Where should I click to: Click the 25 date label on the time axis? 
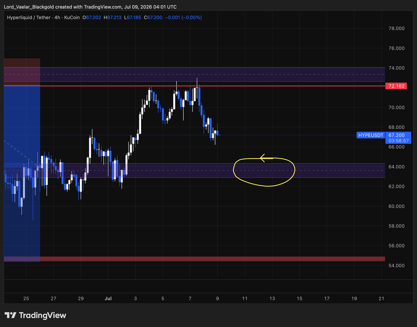click(x=26, y=299)
